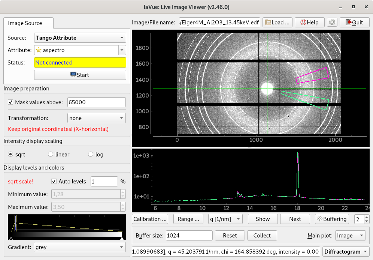This screenshot has height=260, width=373.
Task: Select log intensity scaling
Action: point(90,155)
